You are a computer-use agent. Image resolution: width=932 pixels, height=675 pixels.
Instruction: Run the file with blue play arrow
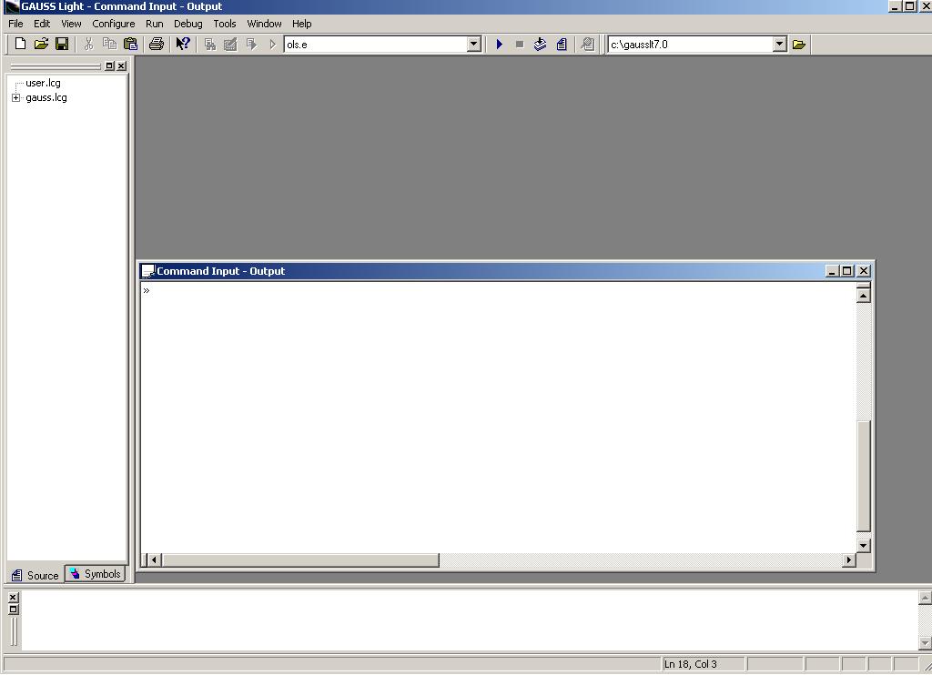[500, 44]
